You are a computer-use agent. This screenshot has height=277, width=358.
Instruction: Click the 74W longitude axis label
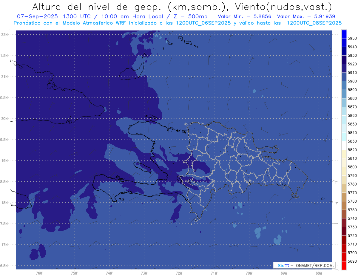tap(109, 273)
